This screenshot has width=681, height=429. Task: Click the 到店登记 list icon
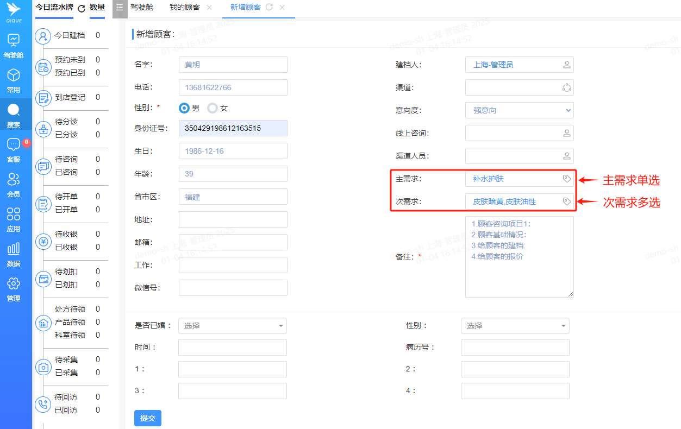tap(43, 98)
